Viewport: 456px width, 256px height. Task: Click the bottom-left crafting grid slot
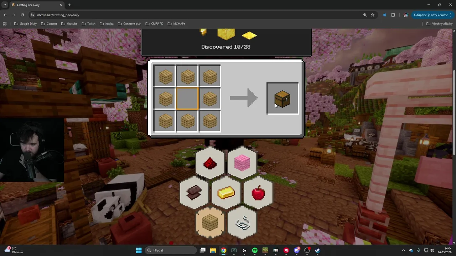[x=165, y=121]
